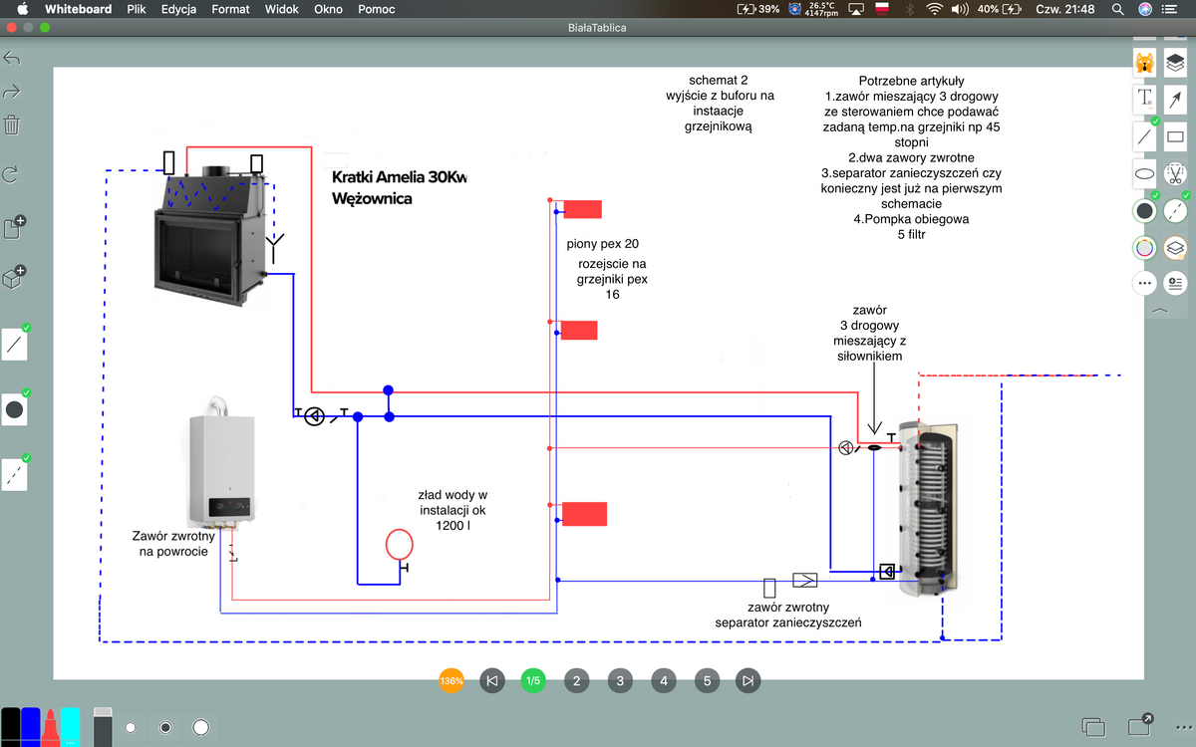This screenshot has width=1196, height=747.
Task: Click the undo arrow in left sidebar
Action: click(x=12, y=58)
